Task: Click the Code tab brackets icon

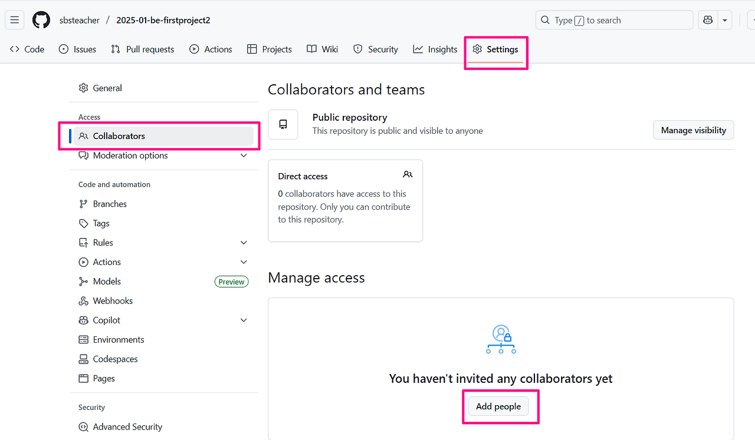Action: pyautogui.click(x=15, y=49)
